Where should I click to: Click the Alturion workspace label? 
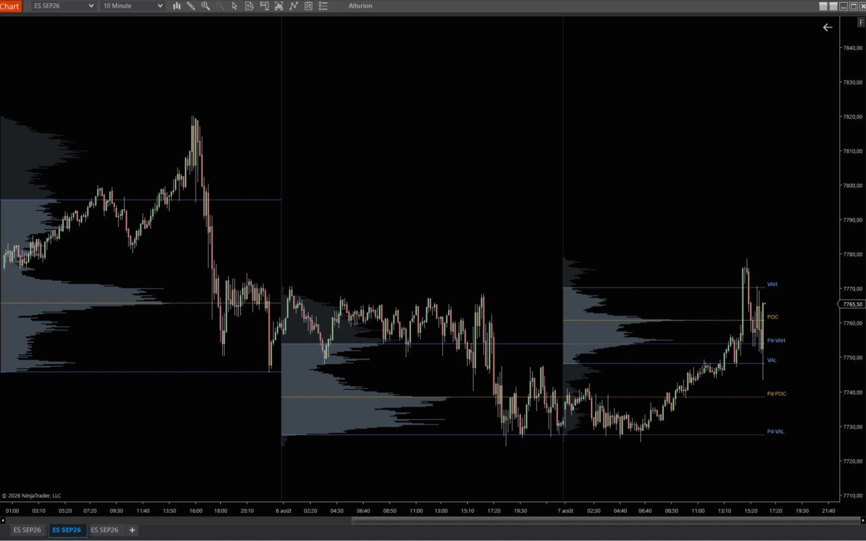pyautogui.click(x=360, y=6)
